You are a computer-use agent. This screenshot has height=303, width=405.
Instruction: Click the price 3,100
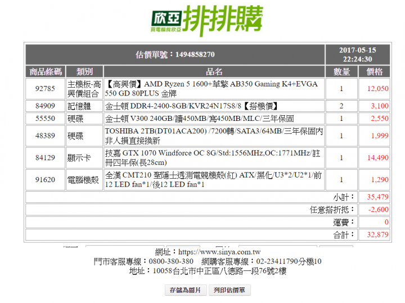click(x=380, y=106)
